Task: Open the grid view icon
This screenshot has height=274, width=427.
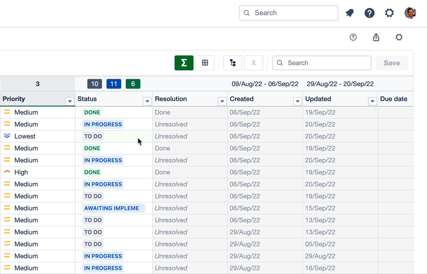Action: 205,63
